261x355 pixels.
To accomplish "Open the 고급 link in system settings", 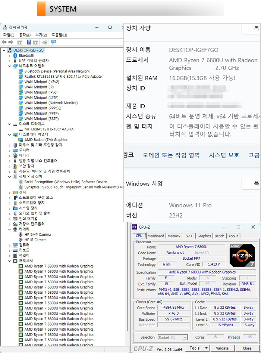I will (254, 155).
